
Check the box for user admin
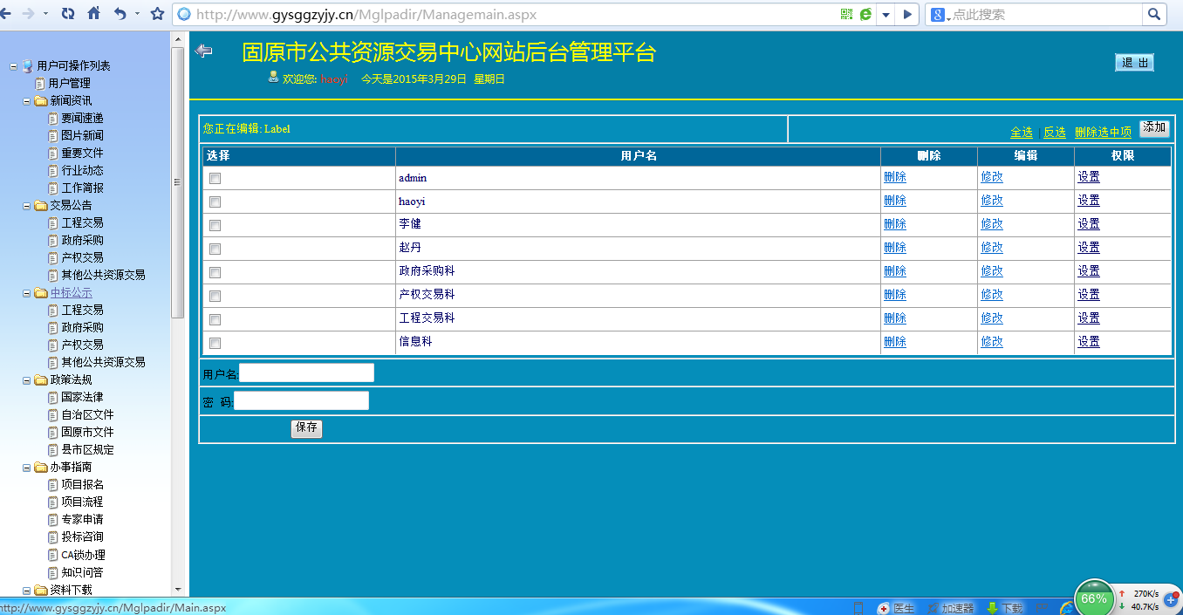[x=215, y=178]
